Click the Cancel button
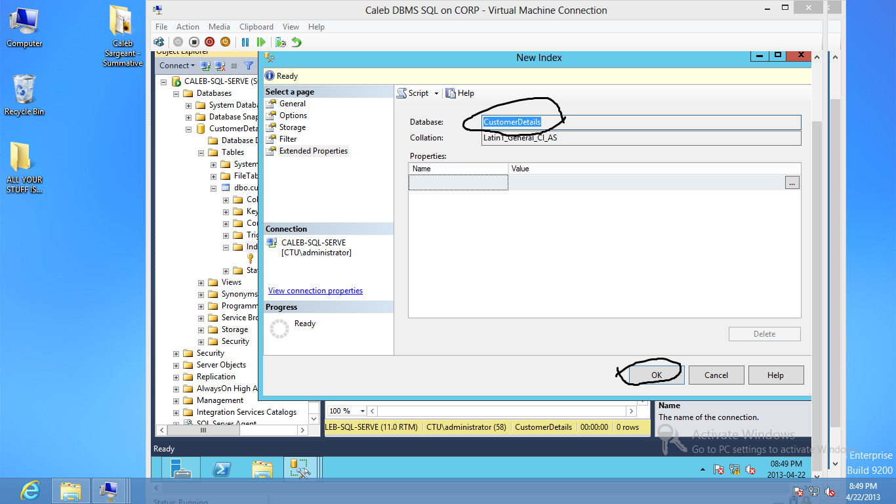Screen dimensions: 896x504 pyautogui.click(x=716, y=375)
